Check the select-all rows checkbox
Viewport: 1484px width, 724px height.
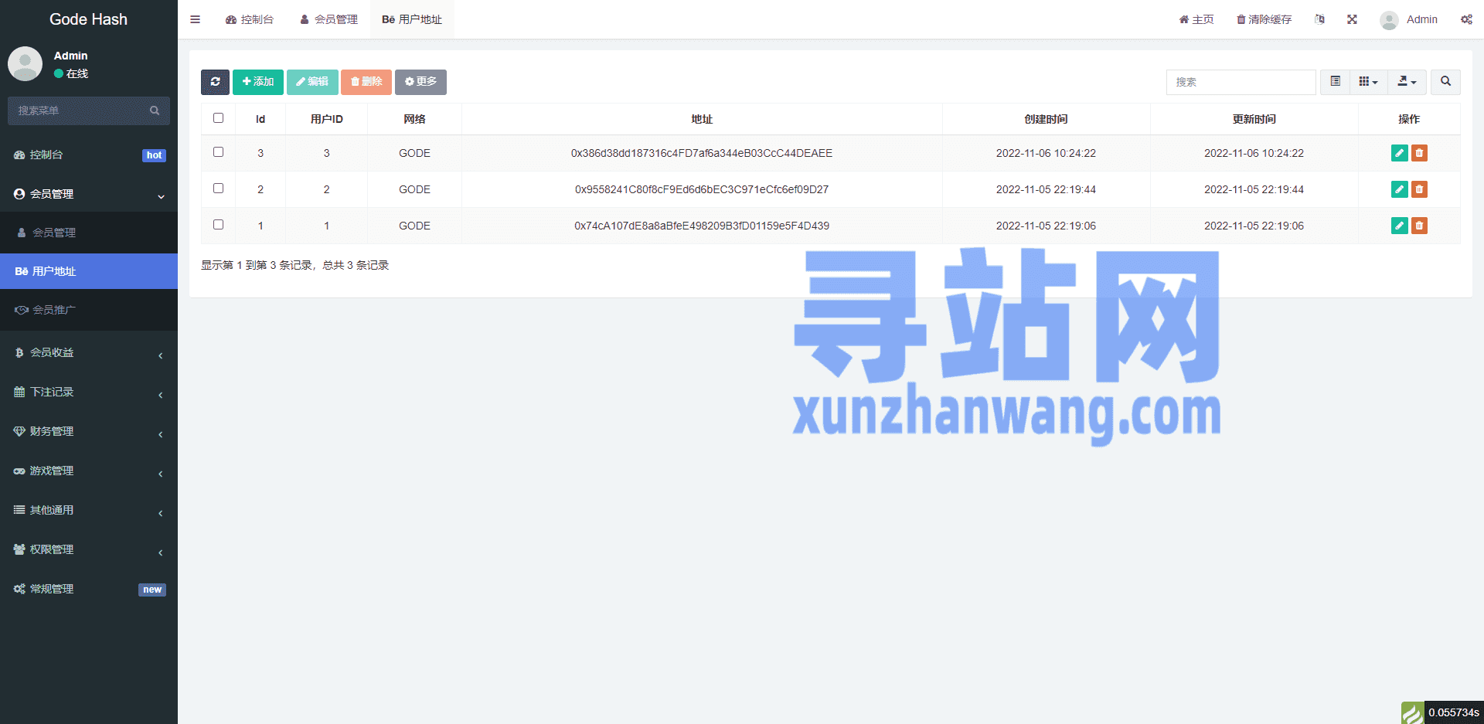click(218, 118)
